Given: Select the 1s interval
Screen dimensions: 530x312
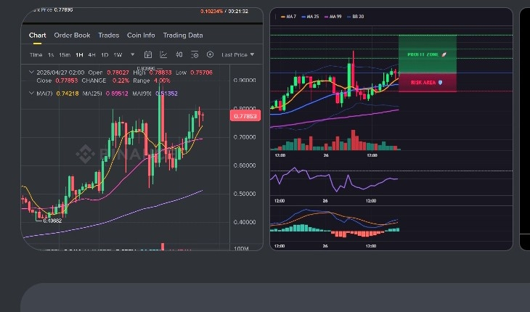Looking at the screenshot, I should coord(50,54).
